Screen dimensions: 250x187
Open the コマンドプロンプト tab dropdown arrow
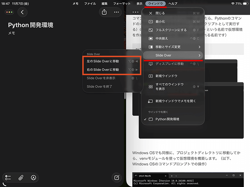(176, 176)
